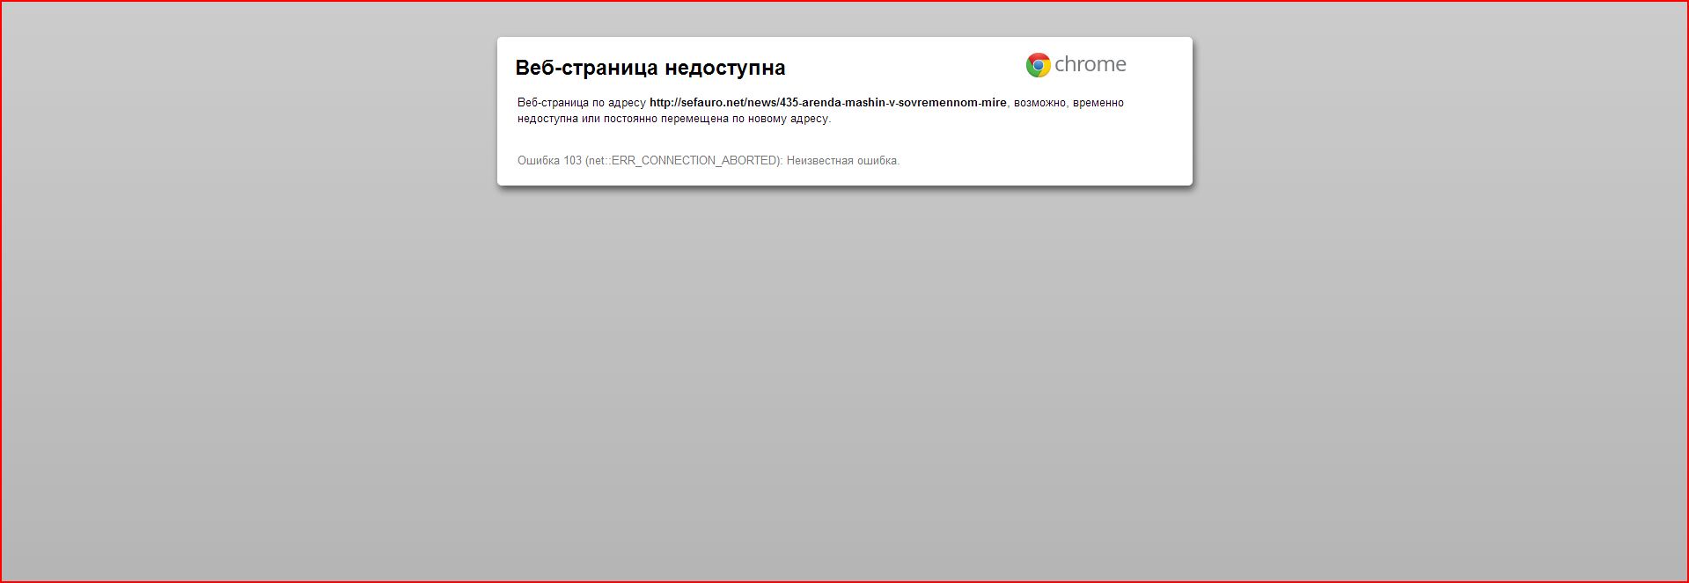The width and height of the screenshot is (1689, 583).
Task: Click "http://sefauro.net" domain part of the address
Action: (696, 103)
